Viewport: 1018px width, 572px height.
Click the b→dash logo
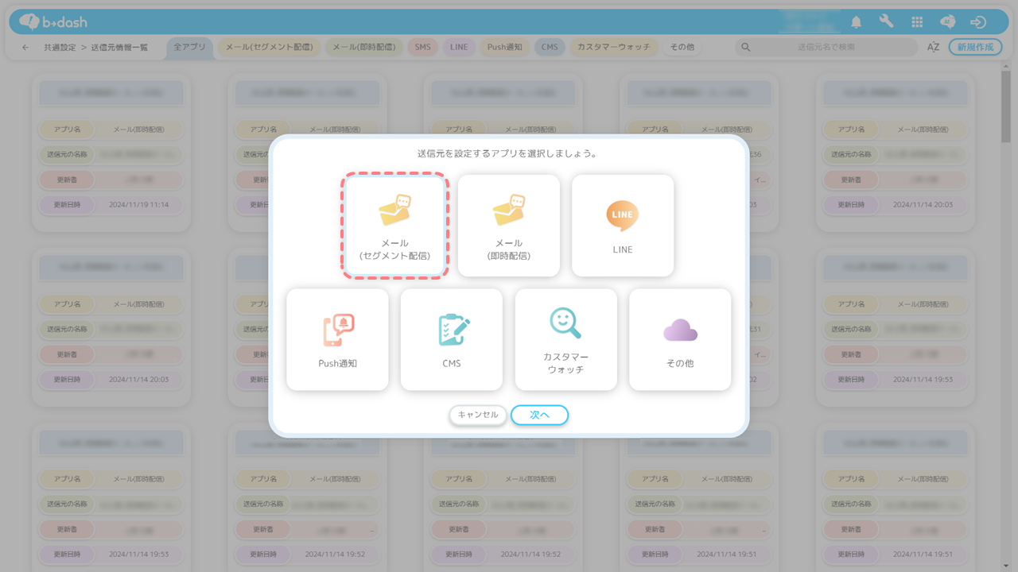[52, 21]
